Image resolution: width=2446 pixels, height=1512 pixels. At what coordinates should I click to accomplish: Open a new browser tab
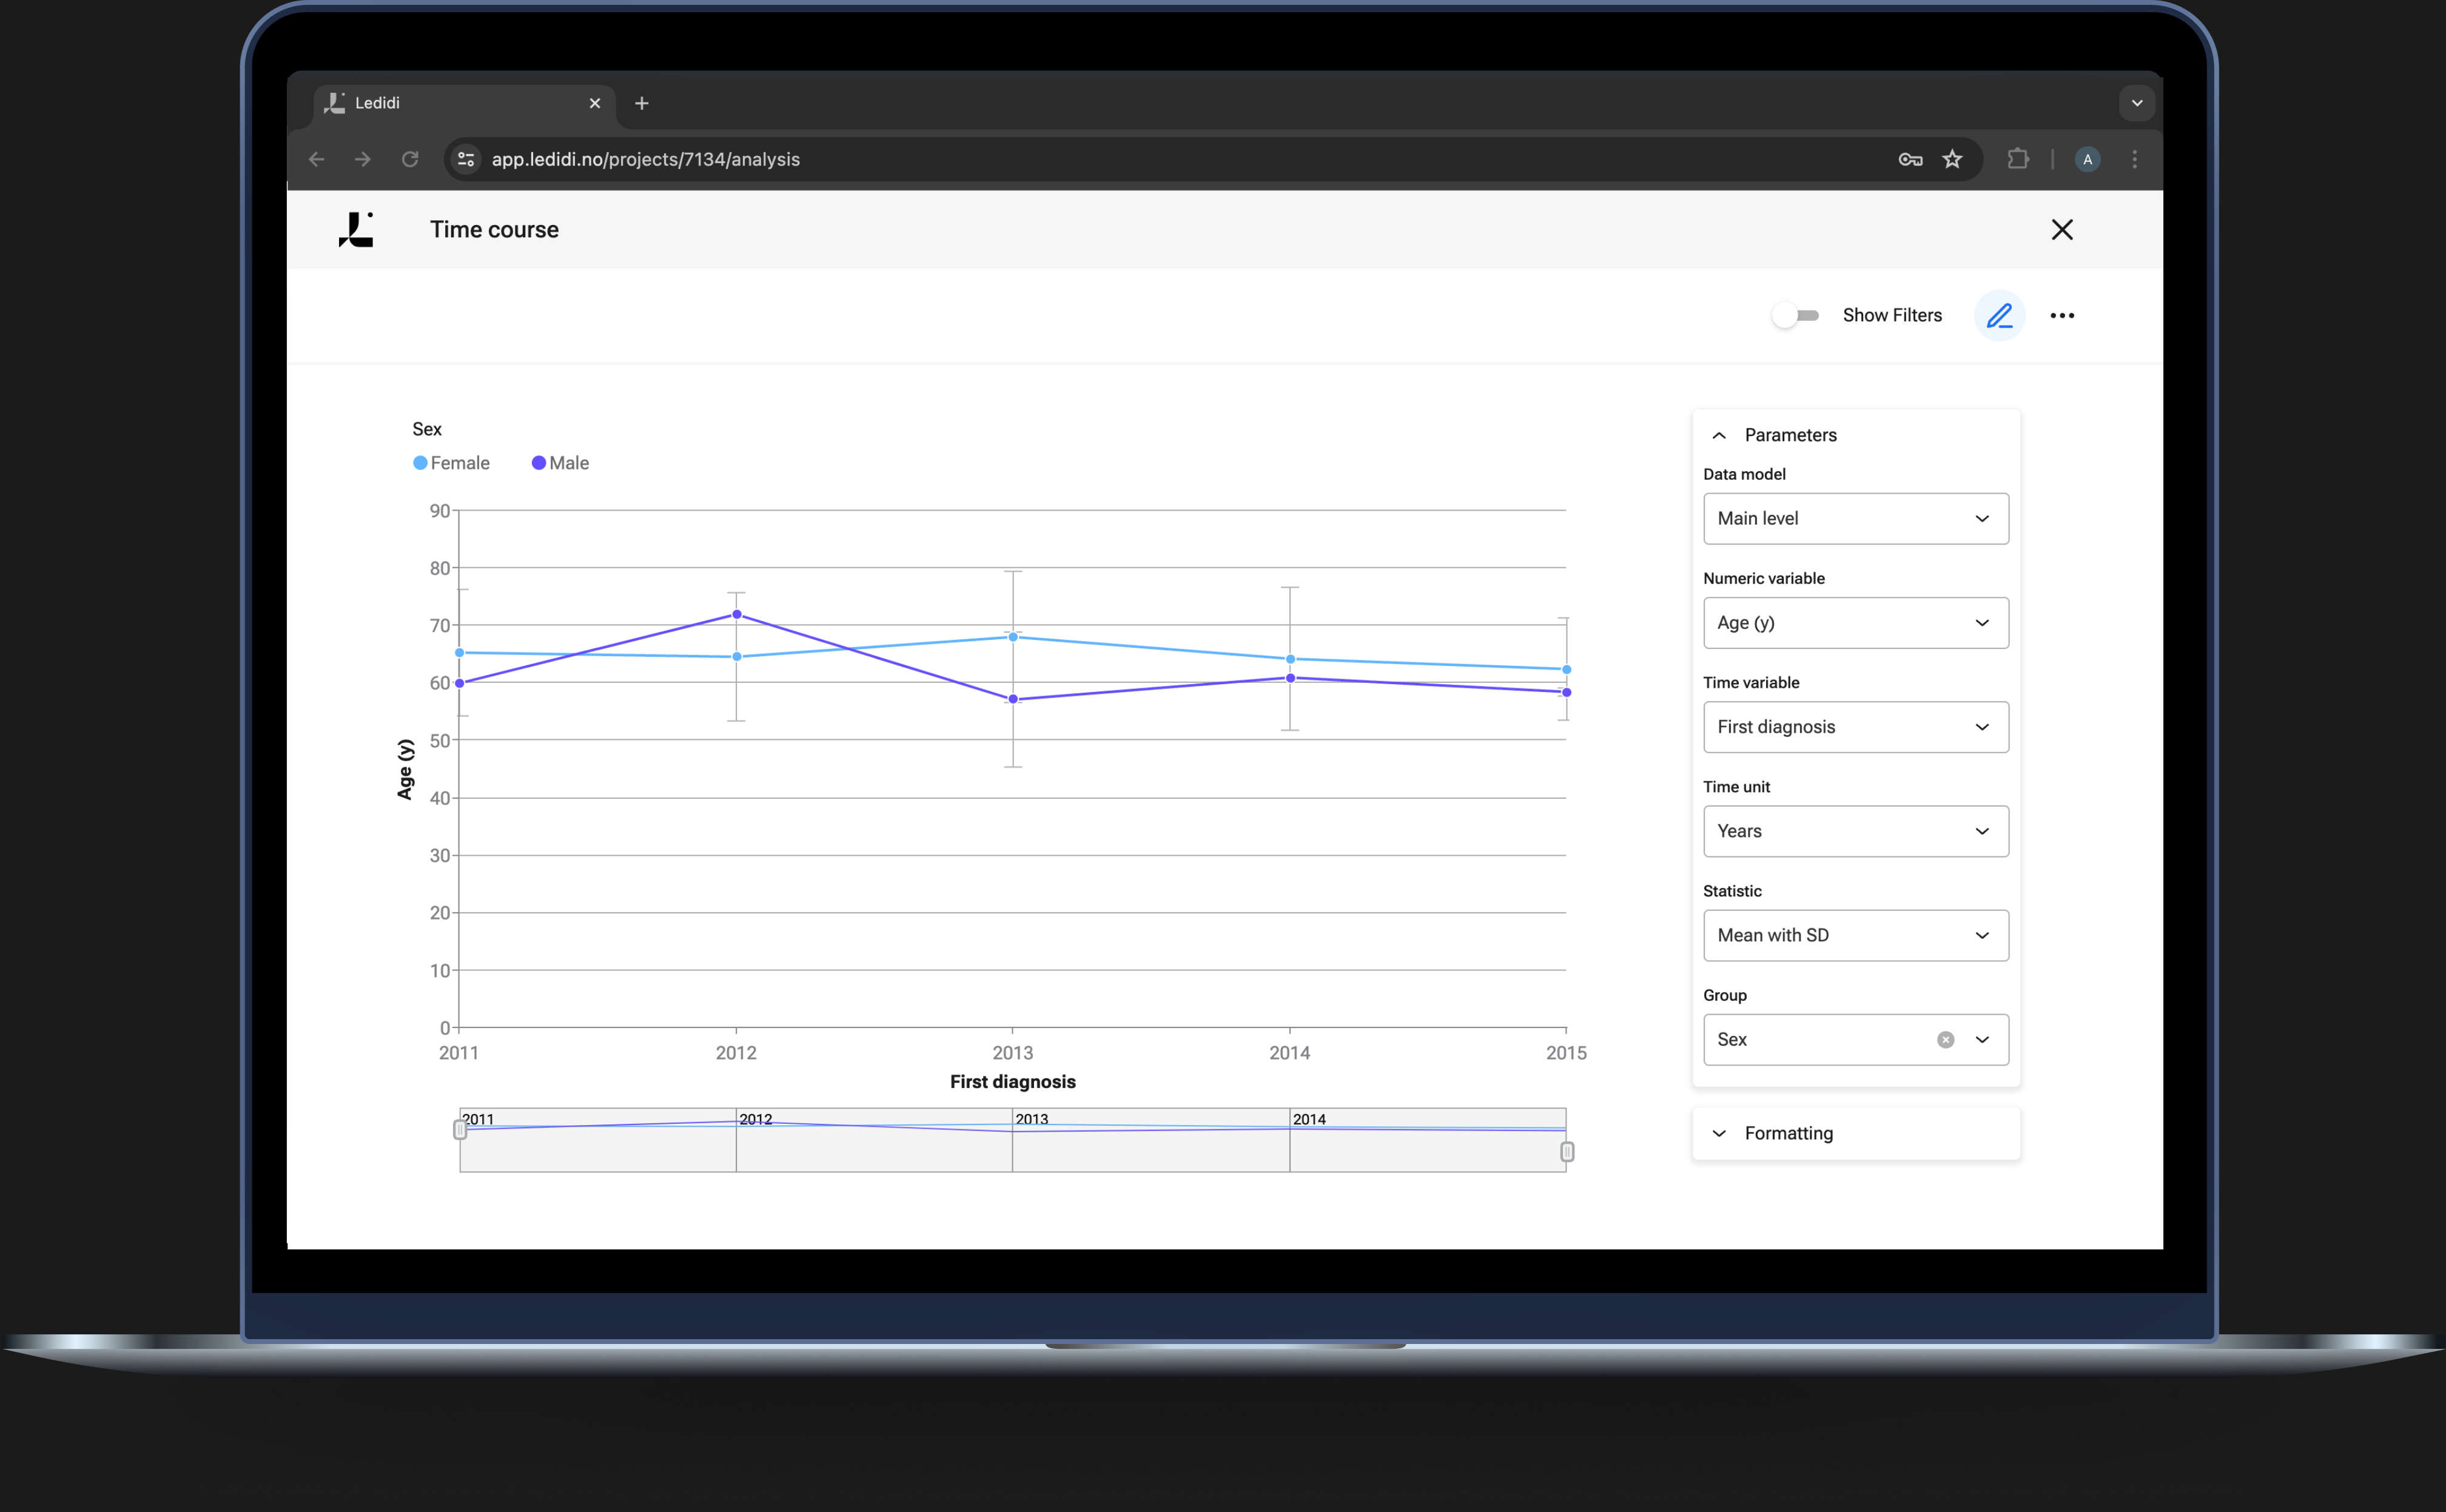[642, 103]
